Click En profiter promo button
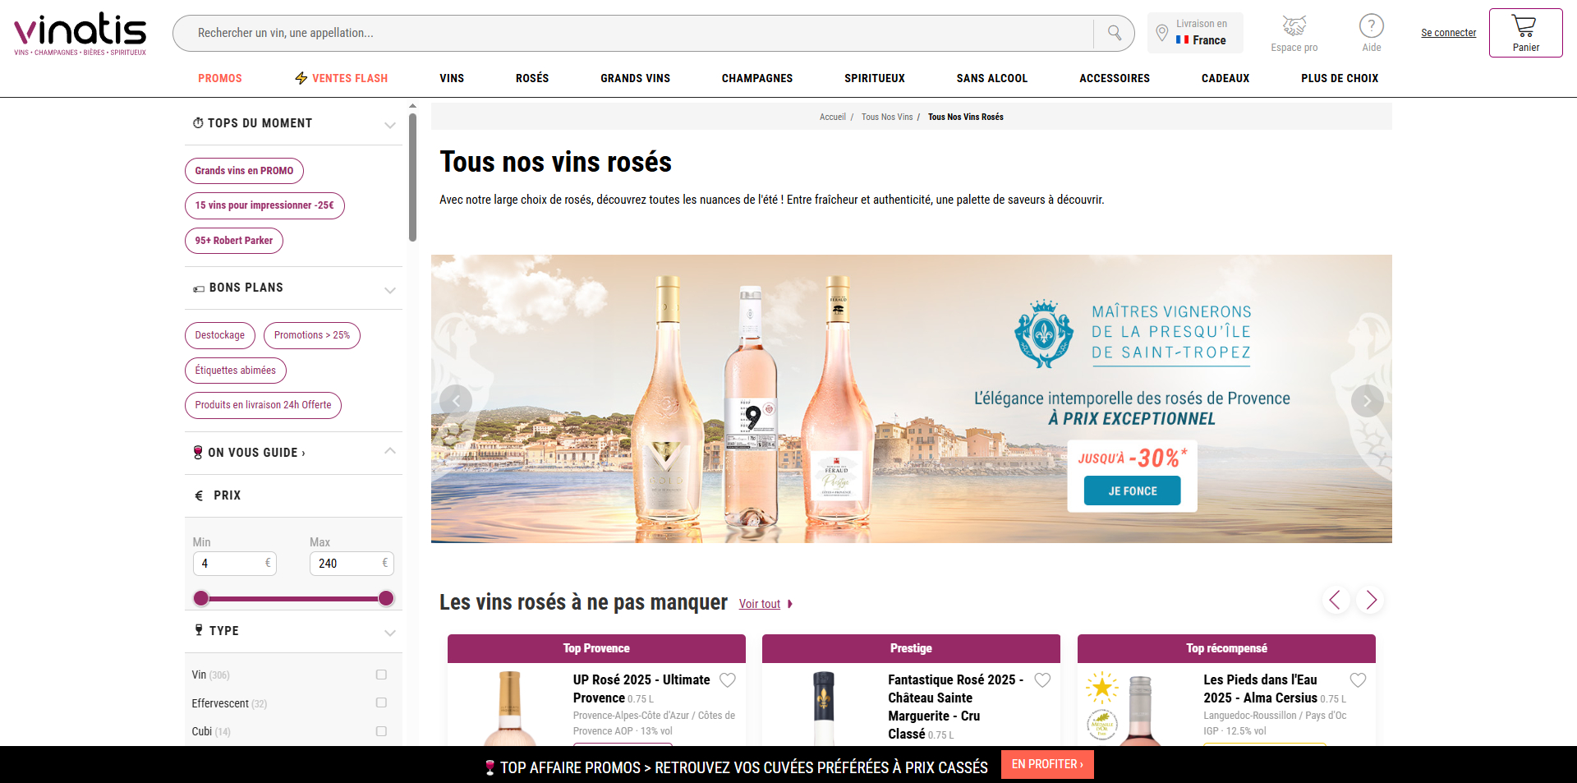This screenshot has width=1577, height=783. click(1047, 764)
